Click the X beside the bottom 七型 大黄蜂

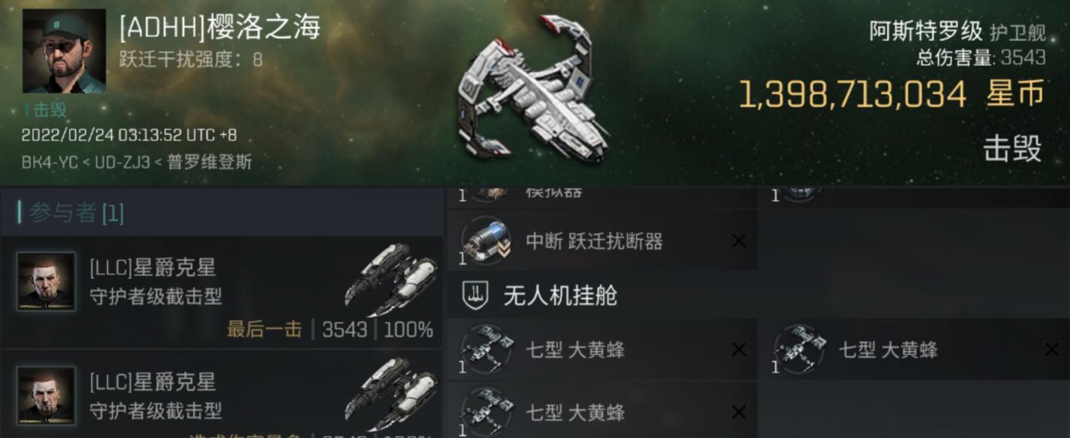[x=739, y=413]
